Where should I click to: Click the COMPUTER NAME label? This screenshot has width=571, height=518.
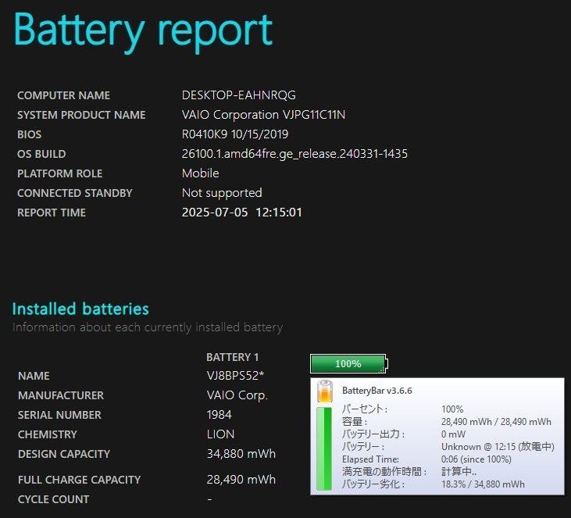point(63,95)
